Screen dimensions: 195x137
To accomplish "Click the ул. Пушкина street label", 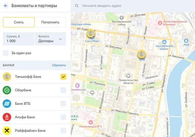I will (97, 84).
